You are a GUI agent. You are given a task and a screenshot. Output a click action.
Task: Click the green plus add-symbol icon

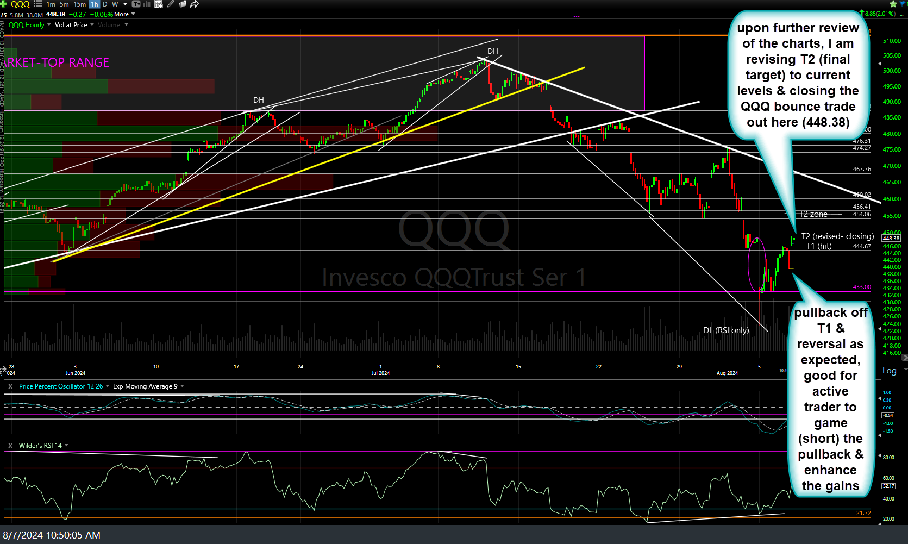point(3,4)
